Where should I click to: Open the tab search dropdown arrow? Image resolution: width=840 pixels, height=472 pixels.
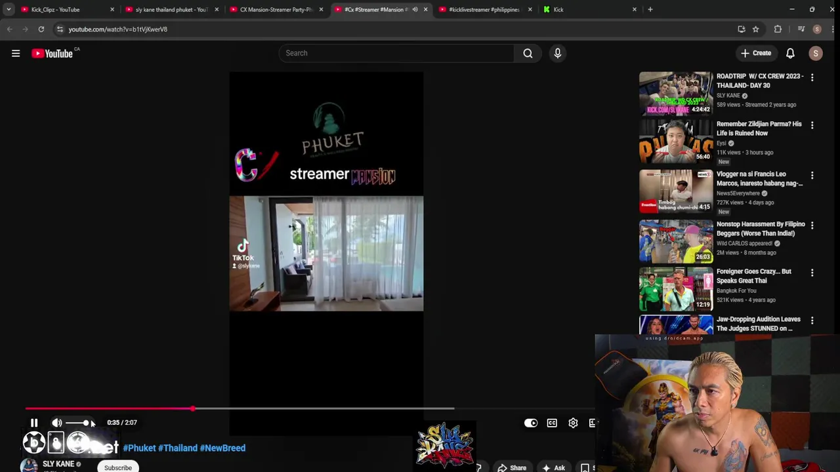click(9, 9)
